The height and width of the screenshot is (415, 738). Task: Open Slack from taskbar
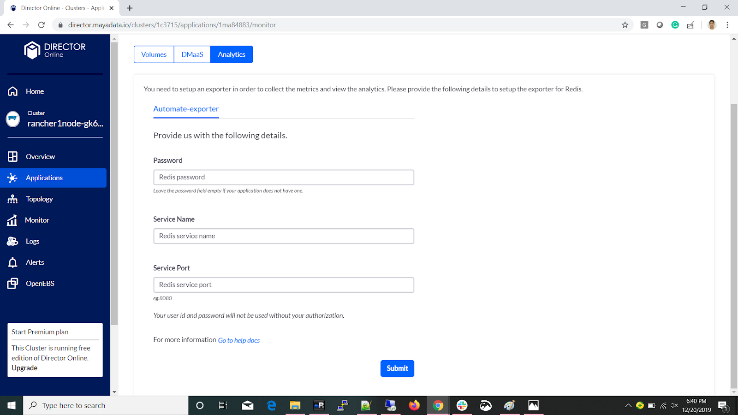click(x=462, y=405)
